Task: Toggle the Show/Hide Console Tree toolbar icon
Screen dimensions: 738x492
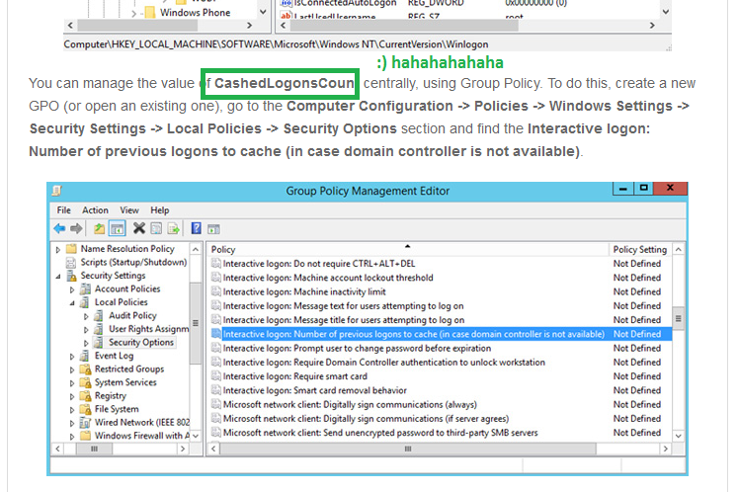Action: coord(117,229)
